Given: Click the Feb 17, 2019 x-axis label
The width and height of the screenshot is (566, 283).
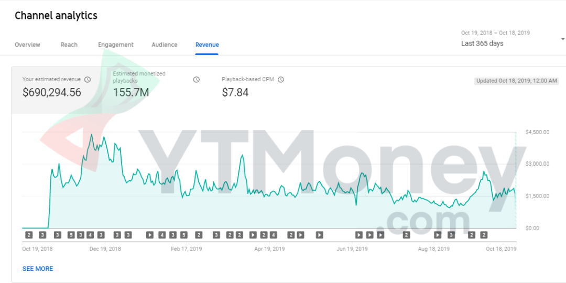Looking at the screenshot, I should coord(186,249).
